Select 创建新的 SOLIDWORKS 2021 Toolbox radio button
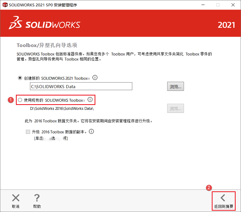 [20, 78]
